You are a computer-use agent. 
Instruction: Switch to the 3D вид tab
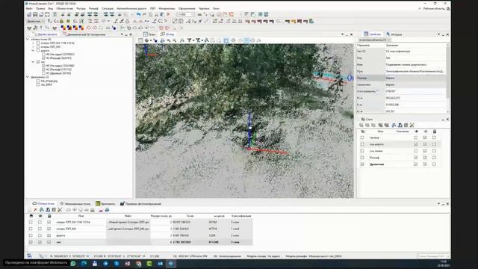pyautogui.click(x=167, y=34)
